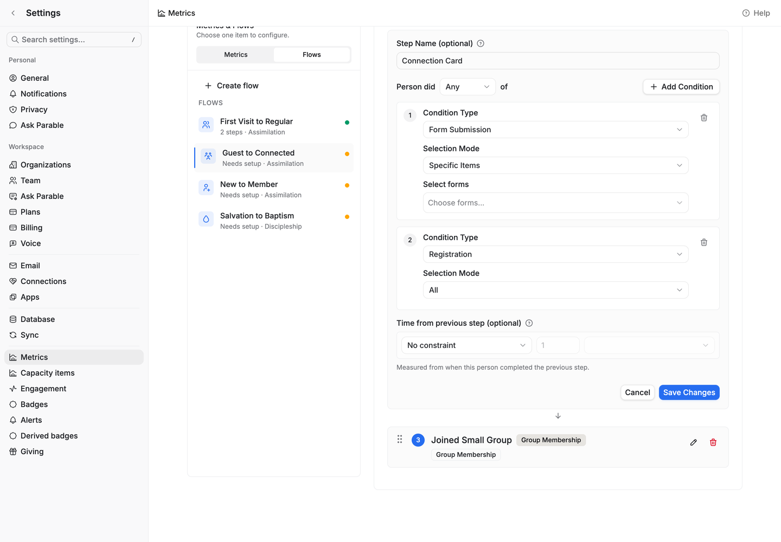Open the Help link

(756, 13)
